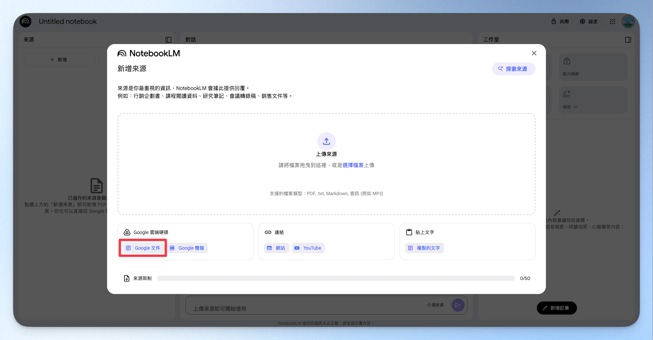
Task: Click the video summary icon
Action: coord(567,61)
